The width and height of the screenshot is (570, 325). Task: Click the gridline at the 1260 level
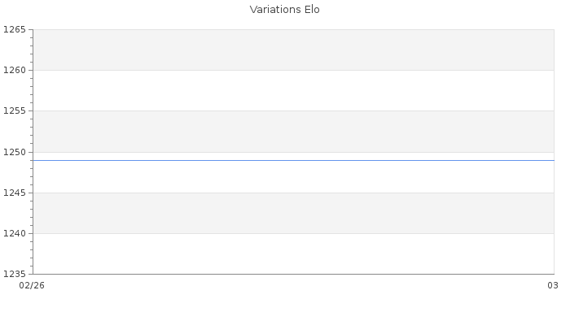[x=293, y=70]
